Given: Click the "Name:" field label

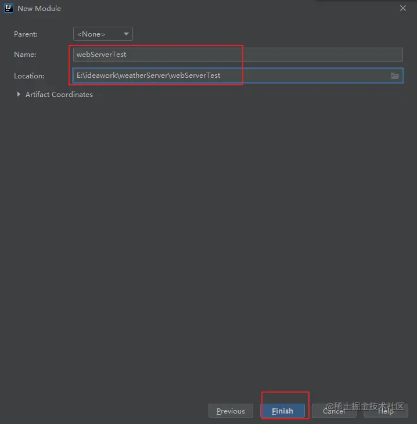Looking at the screenshot, I should pyautogui.click(x=25, y=55).
